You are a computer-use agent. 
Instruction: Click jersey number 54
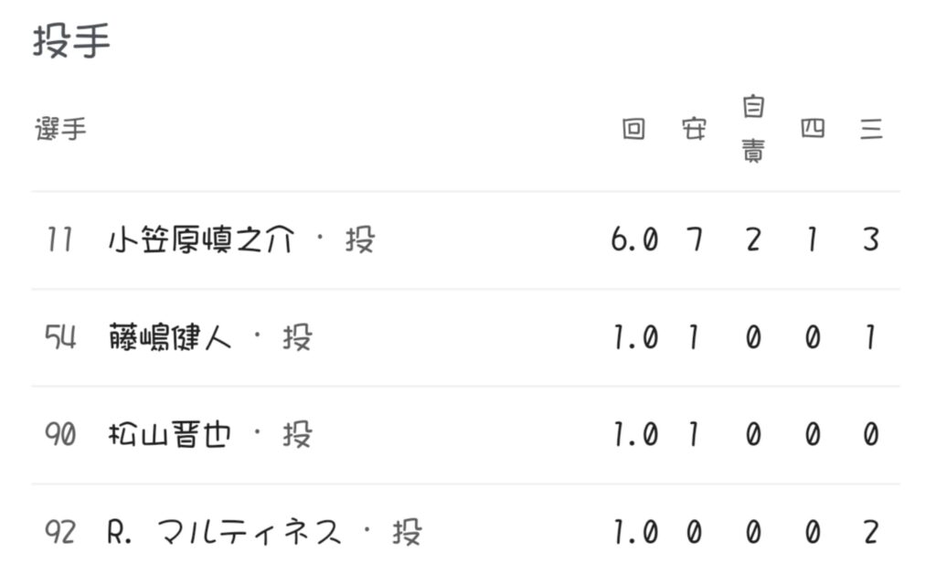[x=60, y=338]
